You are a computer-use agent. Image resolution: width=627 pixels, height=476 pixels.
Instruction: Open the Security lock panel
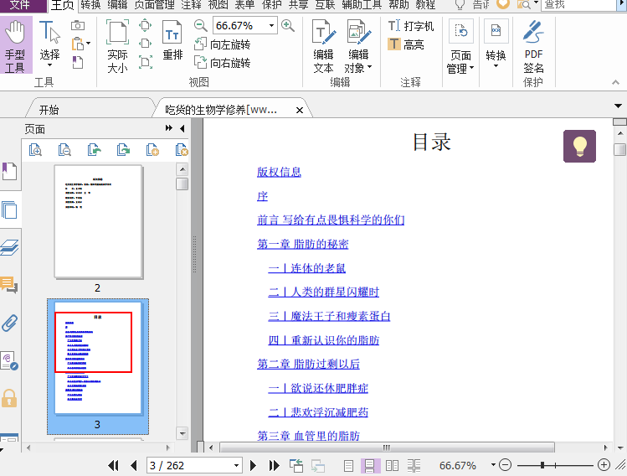pos(9,398)
